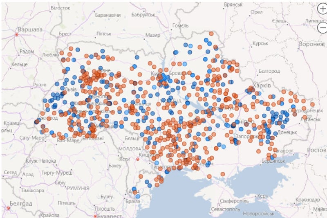Click the Севастополь city label
The image size is (327, 218).
225,209
